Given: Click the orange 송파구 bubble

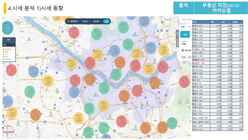Looking at the screenshot, I should (155, 83).
